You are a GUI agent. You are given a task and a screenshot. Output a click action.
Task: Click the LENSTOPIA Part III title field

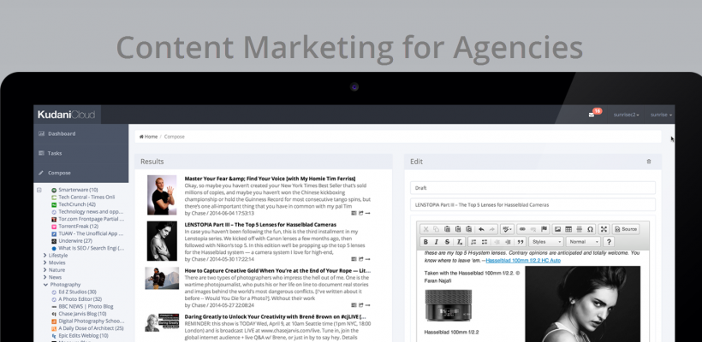tap(532, 204)
